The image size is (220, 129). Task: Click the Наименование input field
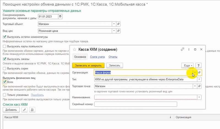point(146,97)
